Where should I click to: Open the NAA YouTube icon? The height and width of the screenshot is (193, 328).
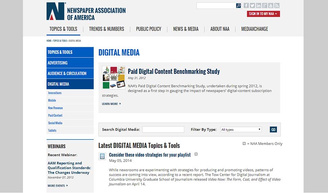[271, 5]
